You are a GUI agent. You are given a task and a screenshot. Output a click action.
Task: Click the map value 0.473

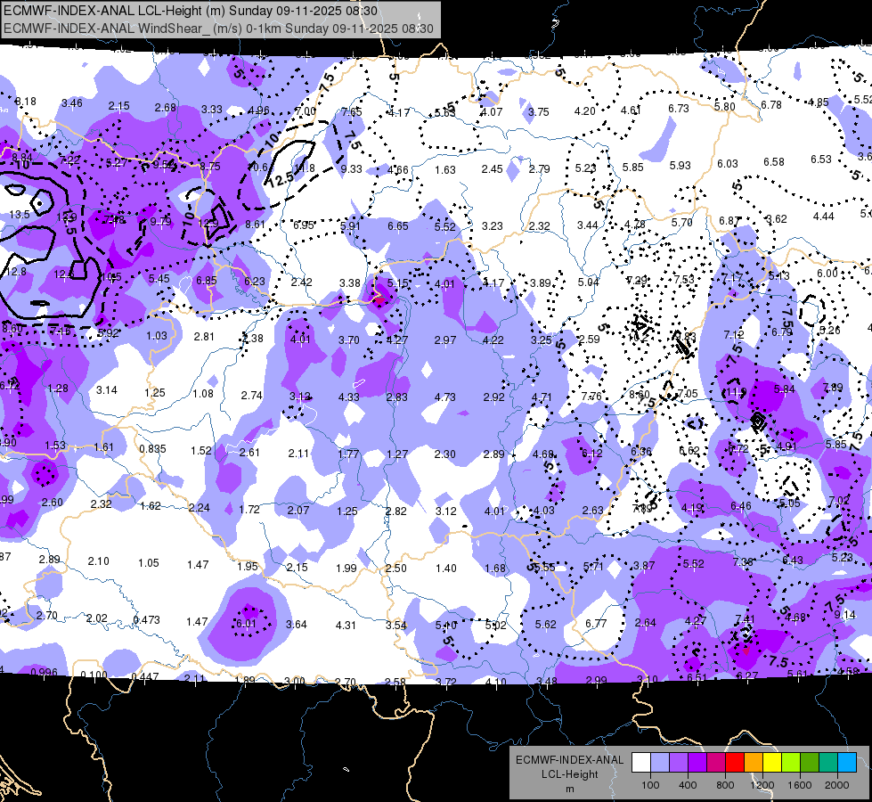pyautogui.click(x=147, y=619)
